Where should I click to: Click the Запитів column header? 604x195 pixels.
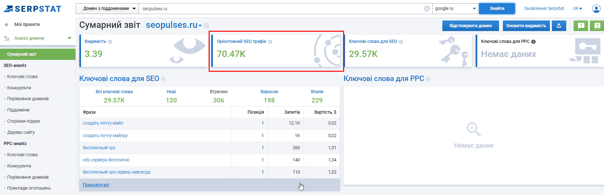tap(292, 112)
